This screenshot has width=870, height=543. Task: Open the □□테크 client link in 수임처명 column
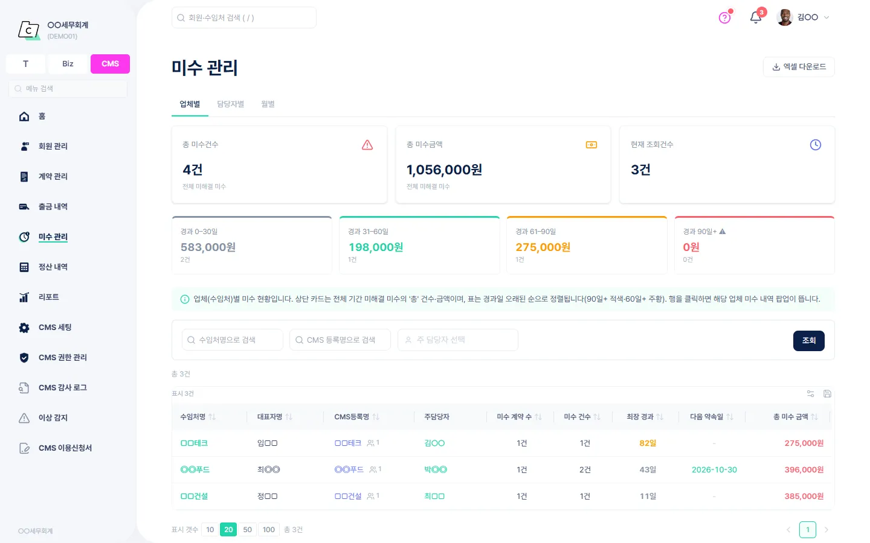pyautogui.click(x=194, y=443)
